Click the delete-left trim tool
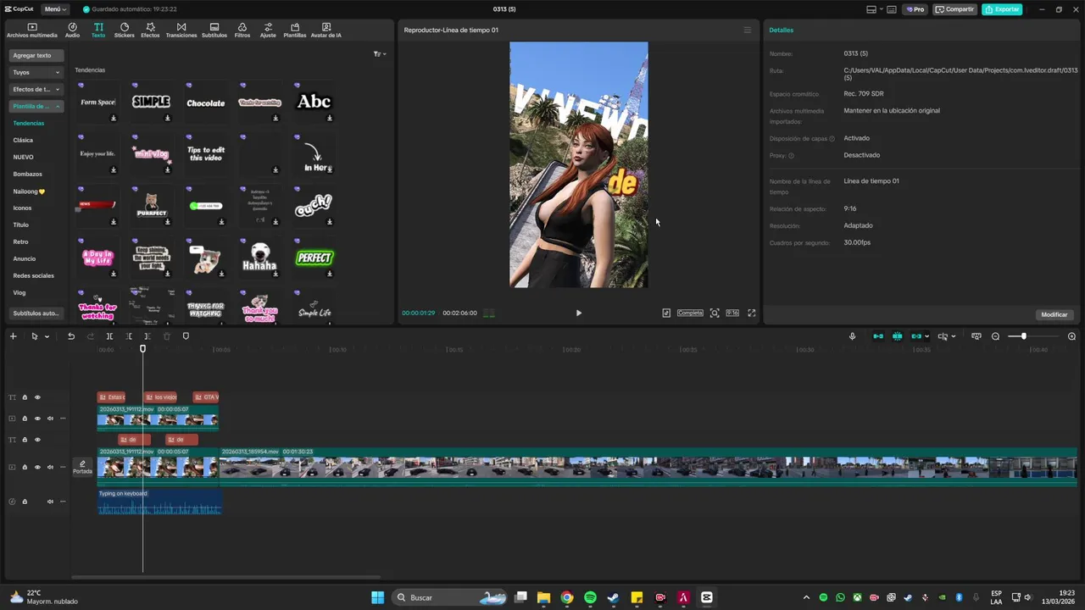1085x610 pixels. [x=129, y=336]
